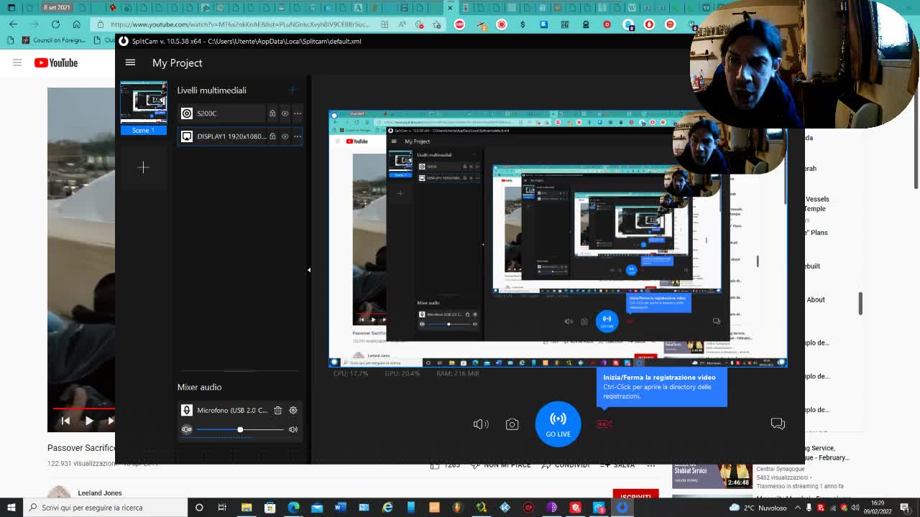Open S200C layer options menu
Screen dimensions: 920x517
[x=297, y=113]
